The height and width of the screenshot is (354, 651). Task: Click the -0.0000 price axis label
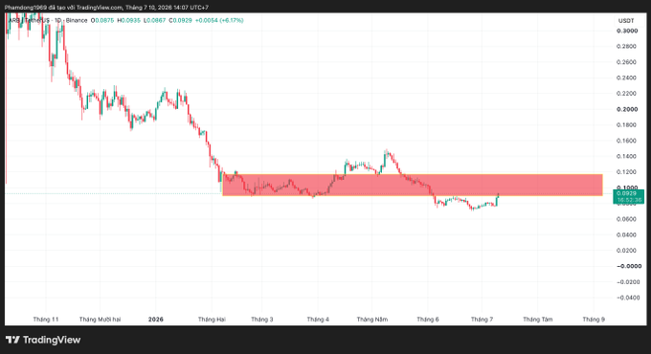(628, 266)
